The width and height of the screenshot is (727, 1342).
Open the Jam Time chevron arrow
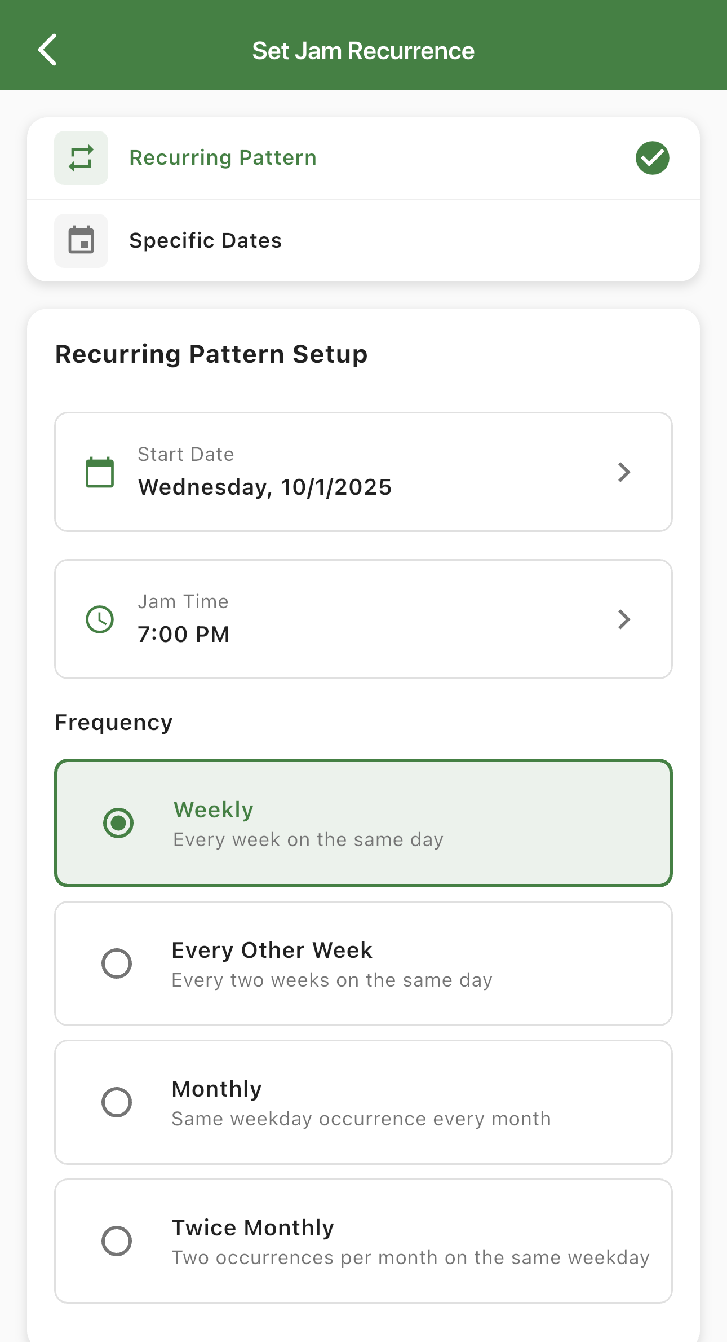click(623, 619)
